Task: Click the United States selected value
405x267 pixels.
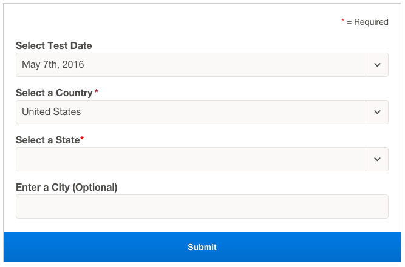Action: 52,112
